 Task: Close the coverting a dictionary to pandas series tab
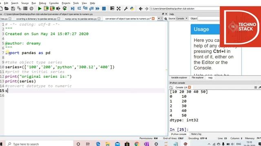tap(59, 19)
